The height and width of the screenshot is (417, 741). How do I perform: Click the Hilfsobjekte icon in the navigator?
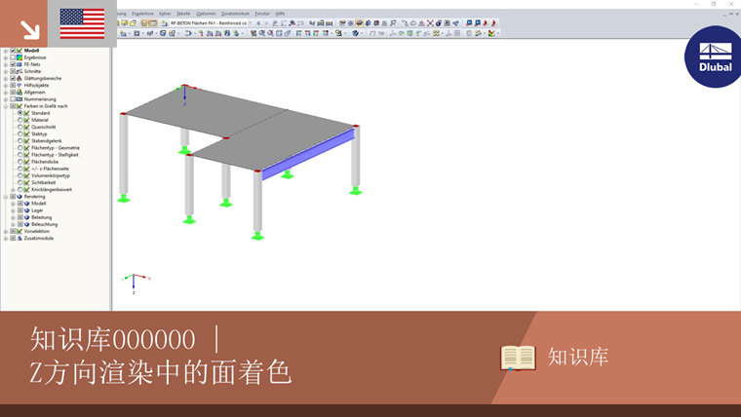click(x=19, y=86)
